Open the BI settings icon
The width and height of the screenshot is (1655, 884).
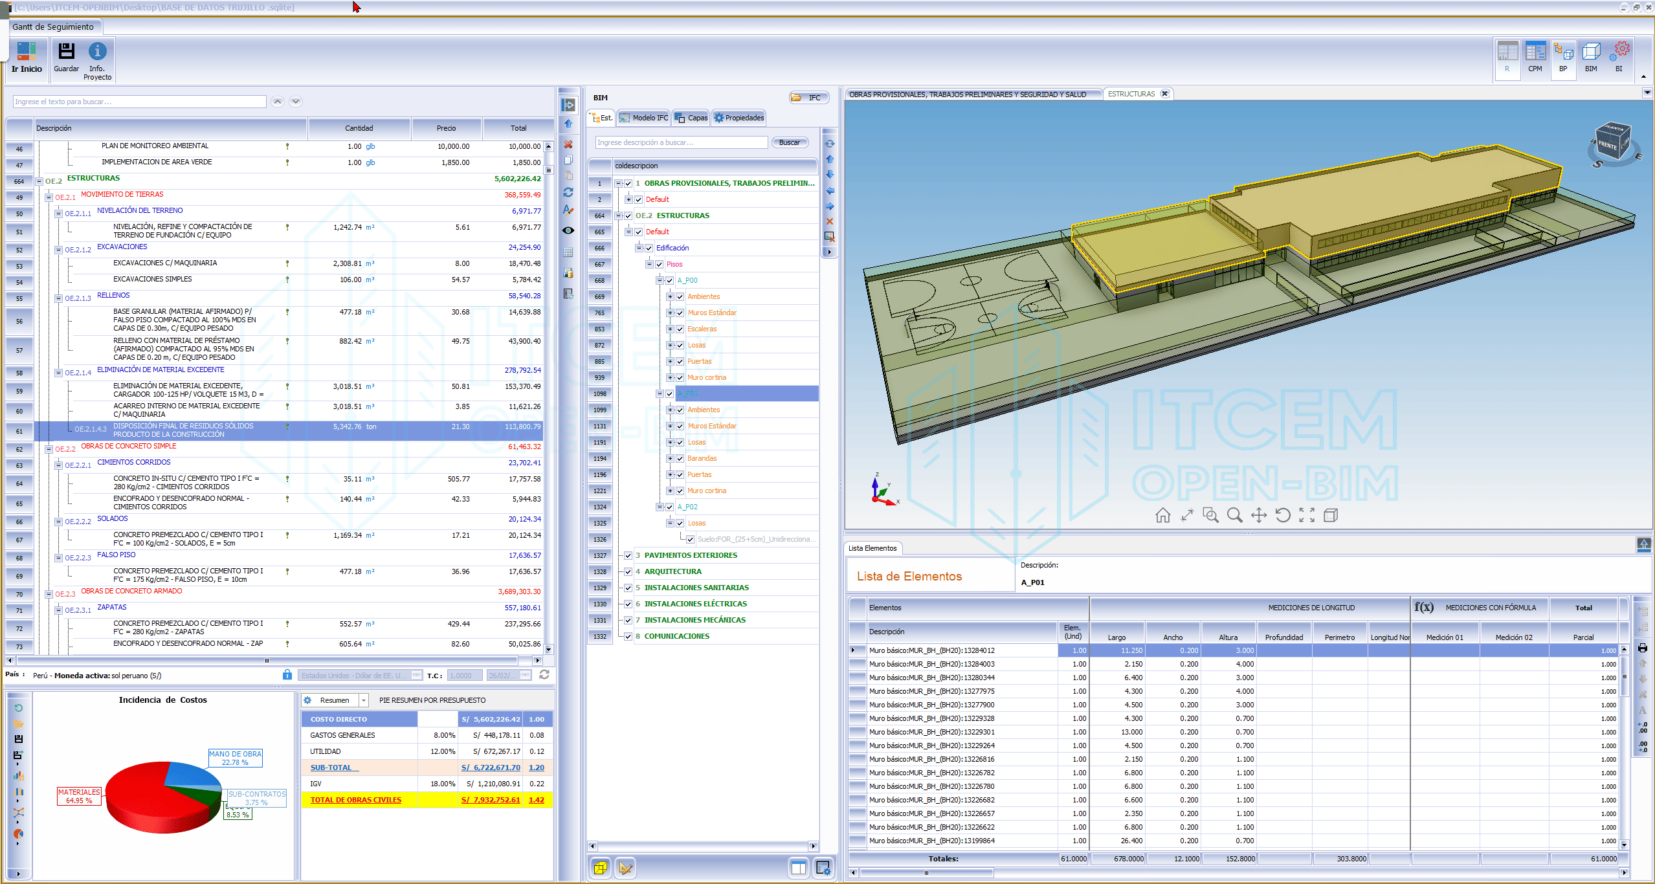tap(1619, 52)
